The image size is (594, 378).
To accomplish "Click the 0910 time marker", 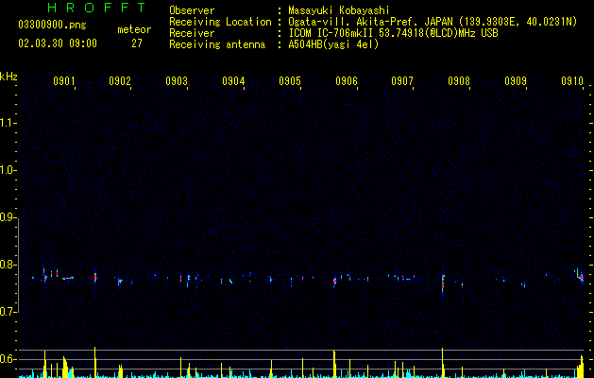I will (572, 81).
